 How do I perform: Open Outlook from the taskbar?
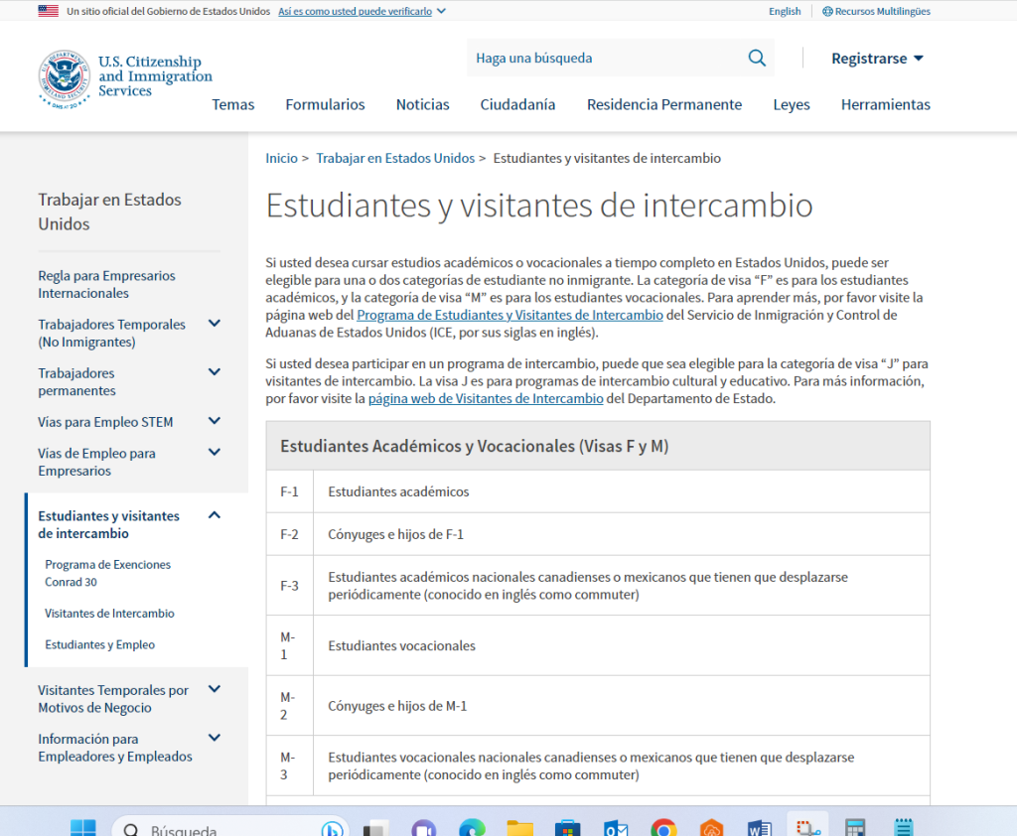(x=616, y=829)
